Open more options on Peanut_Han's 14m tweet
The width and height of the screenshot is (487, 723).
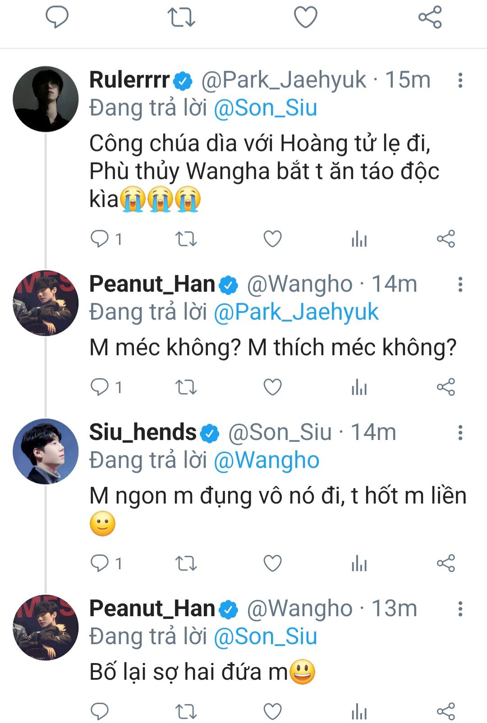(x=460, y=284)
